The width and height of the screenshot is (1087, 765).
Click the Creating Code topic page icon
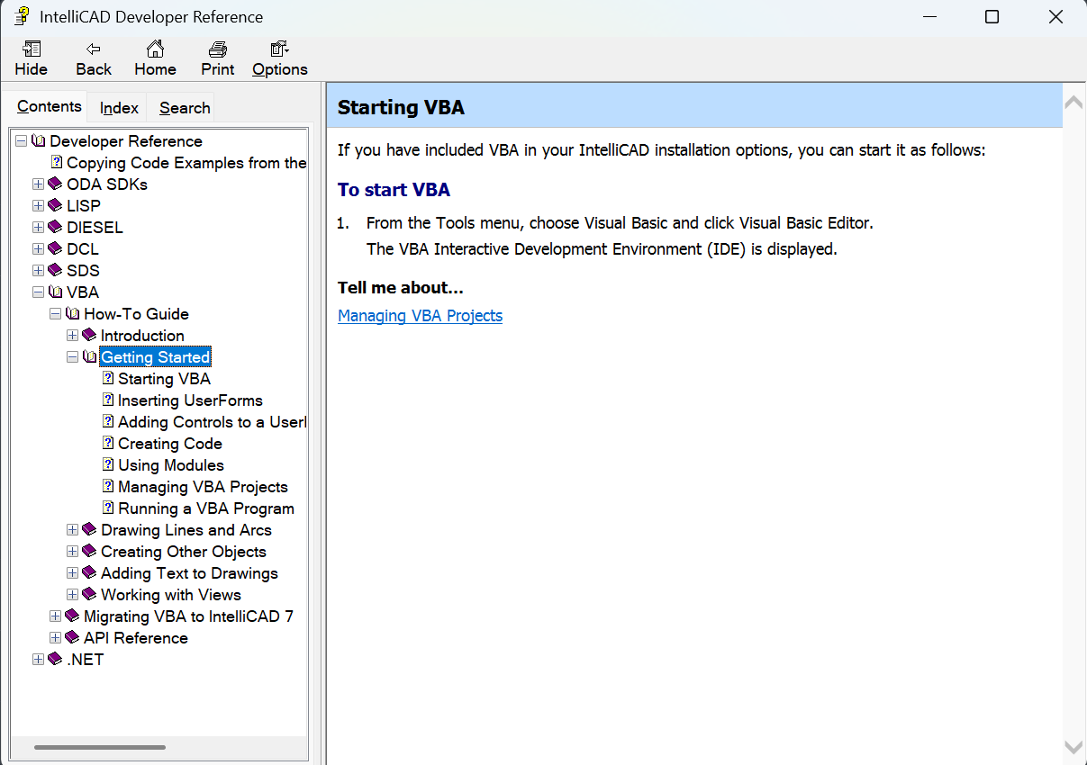tap(108, 443)
